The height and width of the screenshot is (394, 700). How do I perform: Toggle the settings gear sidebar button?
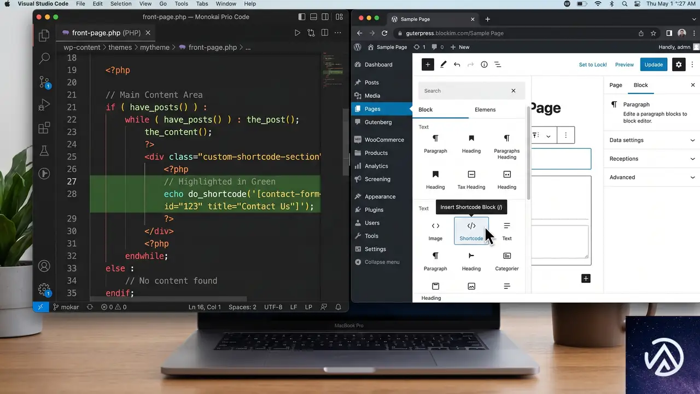[679, 65]
